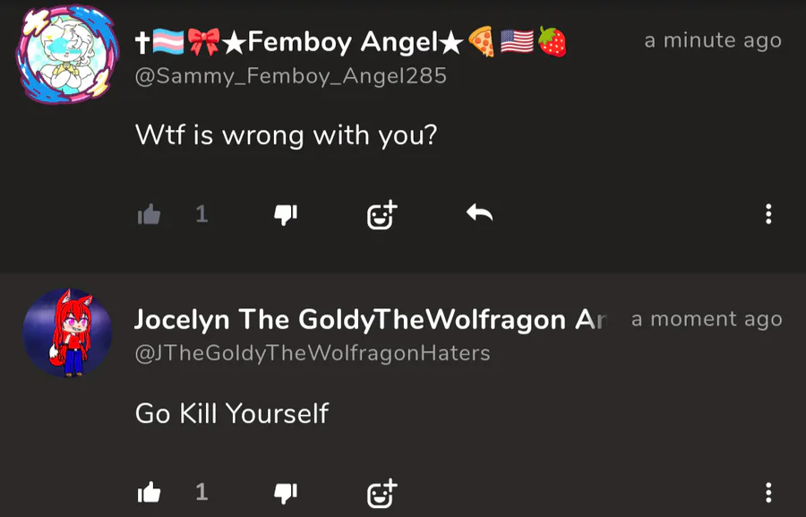This screenshot has height=517, width=806.
Task: Thumbs up on Jocelyn's comment
Action: pyautogui.click(x=149, y=492)
